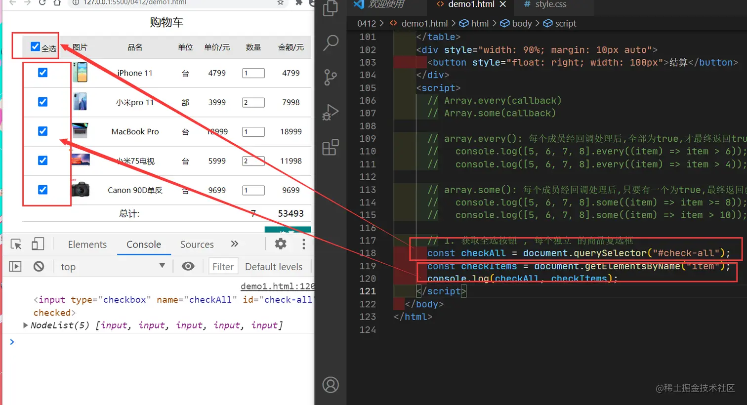The width and height of the screenshot is (747, 405).
Task: Uncheck the MacBook Pro row checkbox
Action: pyautogui.click(x=43, y=131)
